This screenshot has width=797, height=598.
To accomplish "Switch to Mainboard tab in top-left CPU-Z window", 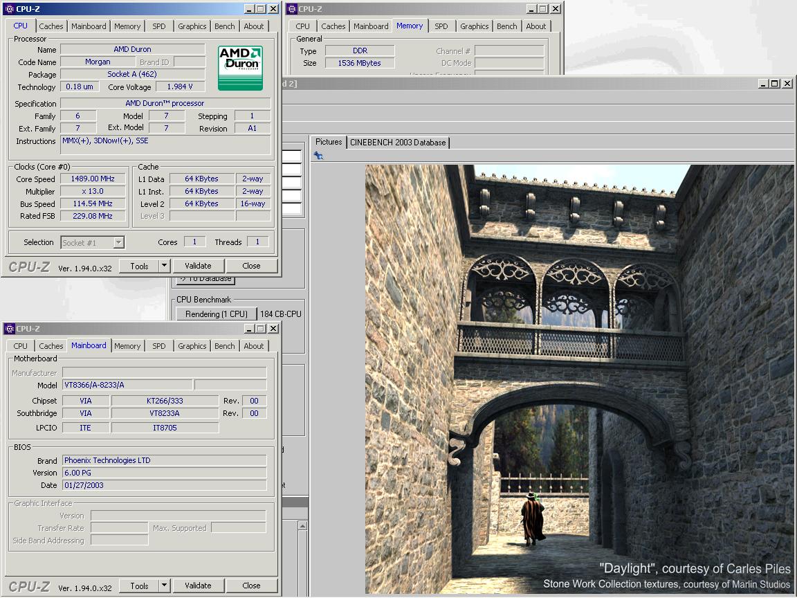I will pos(89,26).
